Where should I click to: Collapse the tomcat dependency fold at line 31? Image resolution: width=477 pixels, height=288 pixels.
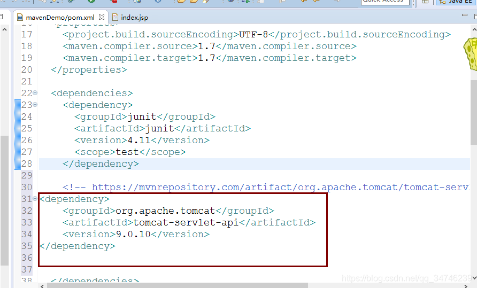tap(35, 199)
